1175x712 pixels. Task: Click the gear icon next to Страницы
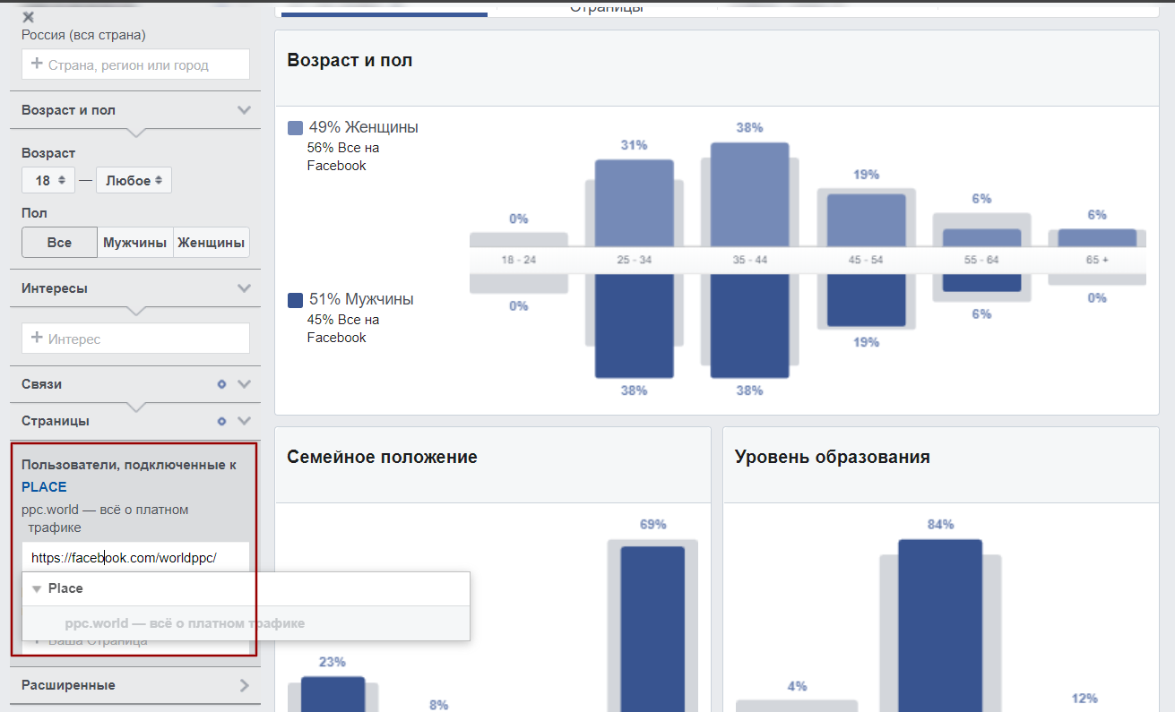(222, 421)
